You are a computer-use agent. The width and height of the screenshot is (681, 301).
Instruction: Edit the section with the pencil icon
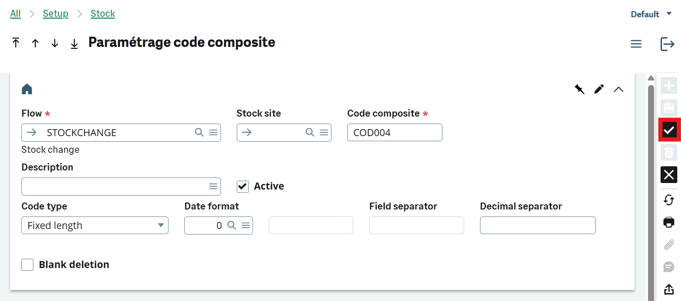(x=599, y=89)
